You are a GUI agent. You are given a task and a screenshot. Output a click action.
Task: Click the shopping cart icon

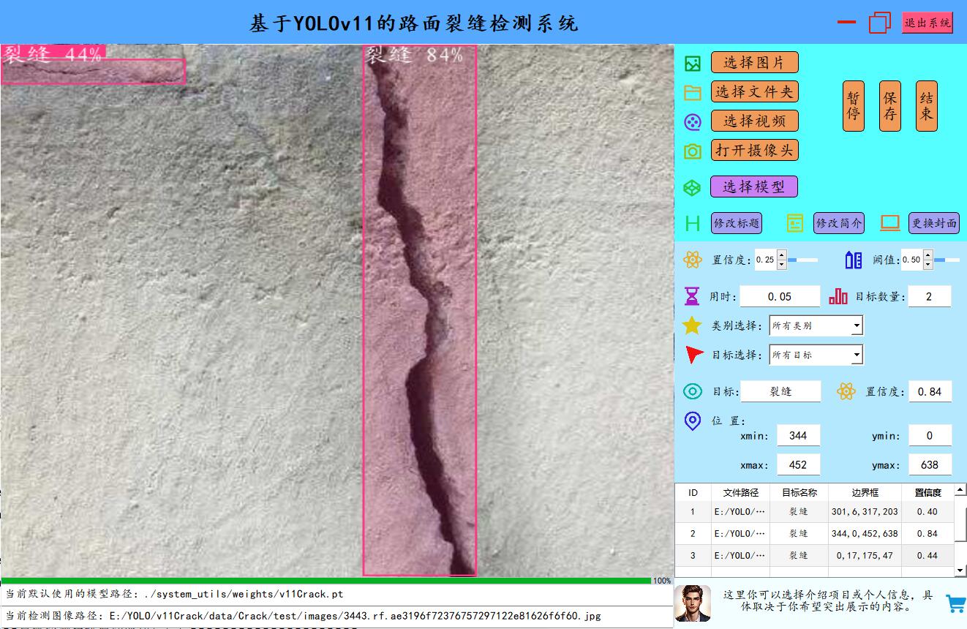(955, 603)
